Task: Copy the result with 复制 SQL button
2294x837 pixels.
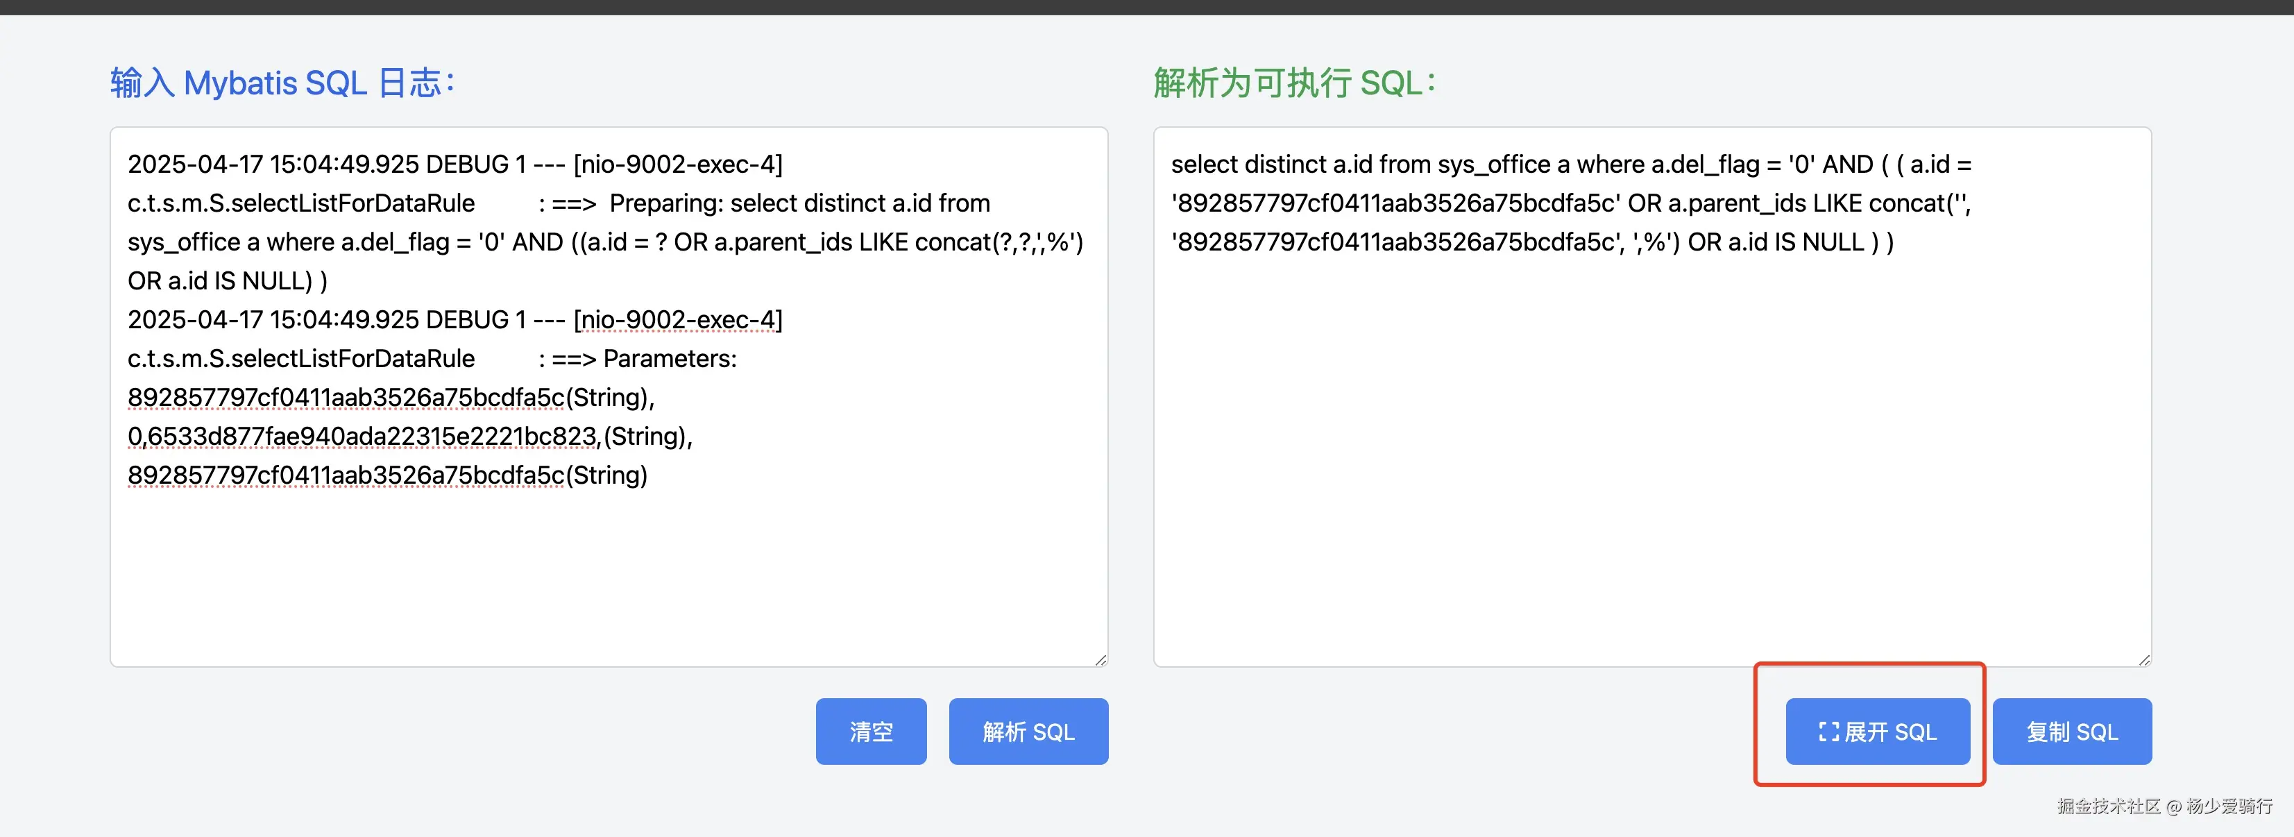Action: [2071, 732]
